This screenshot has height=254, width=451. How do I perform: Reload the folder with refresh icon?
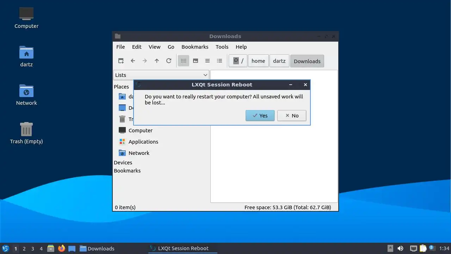[169, 61]
